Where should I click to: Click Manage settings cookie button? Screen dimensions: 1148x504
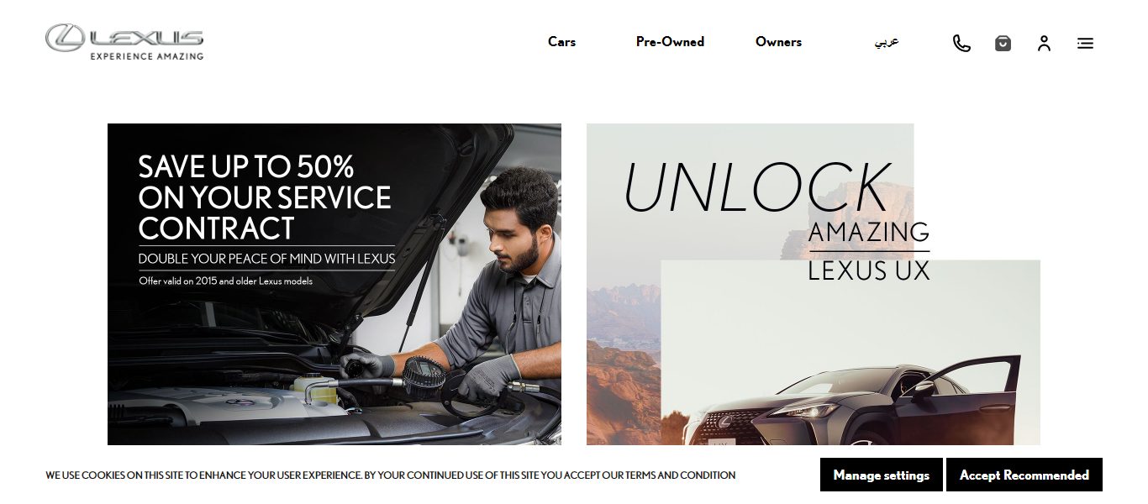click(x=881, y=475)
